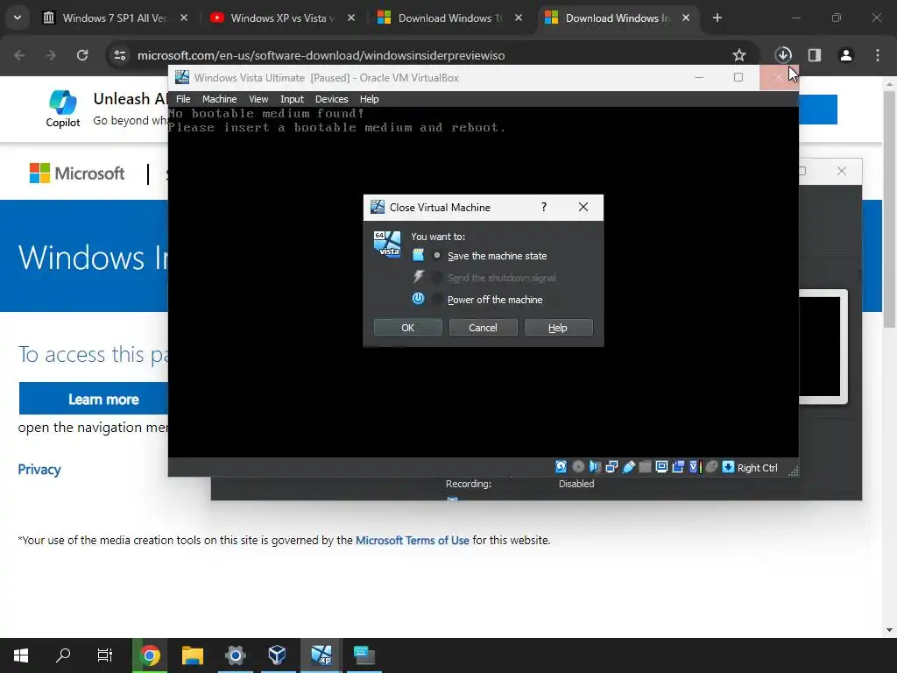
Task: Open Task View from the taskbar
Action: pyautogui.click(x=105, y=655)
